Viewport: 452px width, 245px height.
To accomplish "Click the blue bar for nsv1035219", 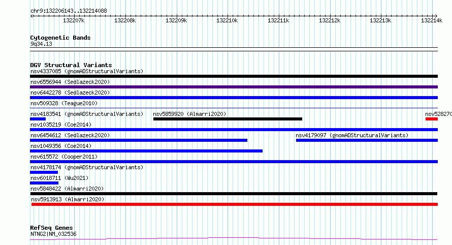I will (234, 130).
